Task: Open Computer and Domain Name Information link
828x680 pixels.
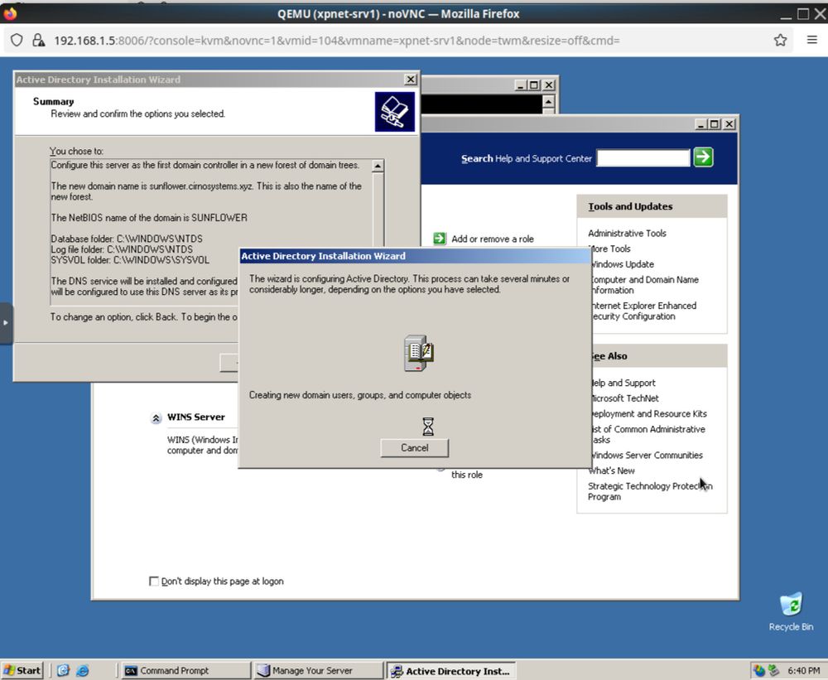Action: tap(645, 285)
